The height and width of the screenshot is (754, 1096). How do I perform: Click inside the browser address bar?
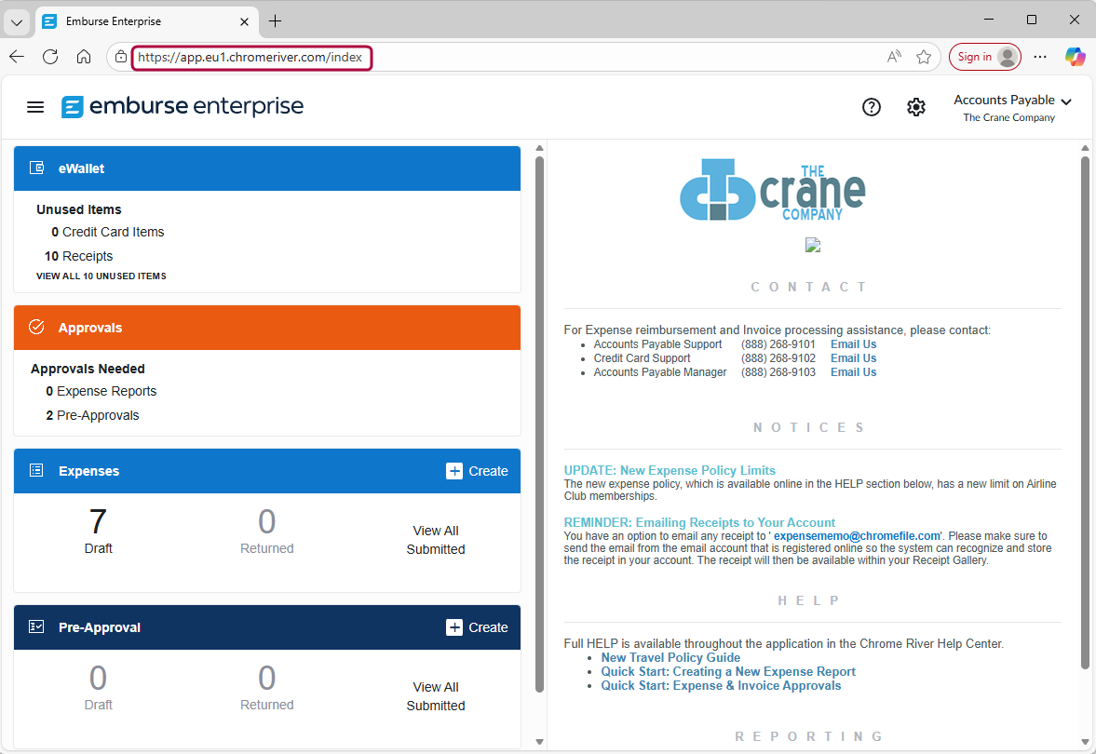click(x=251, y=57)
